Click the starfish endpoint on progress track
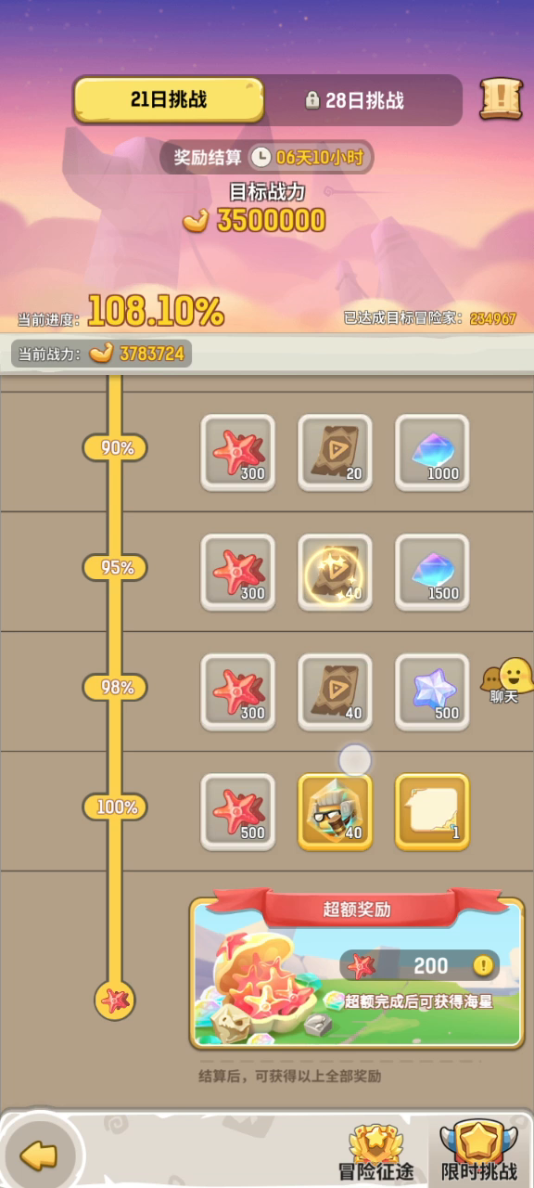Viewport: 534px width, 1188px height. pos(116,1001)
